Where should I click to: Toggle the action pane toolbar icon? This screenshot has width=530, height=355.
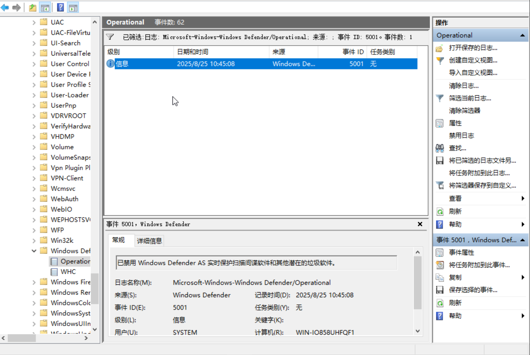73,7
